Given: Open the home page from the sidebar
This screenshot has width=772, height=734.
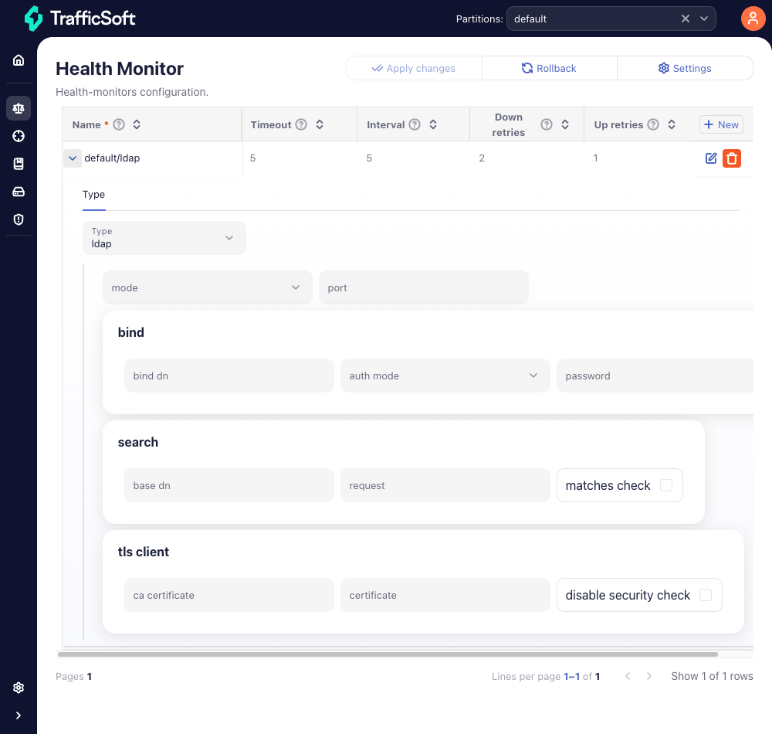Looking at the screenshot, I should click(x=19, y=60).
